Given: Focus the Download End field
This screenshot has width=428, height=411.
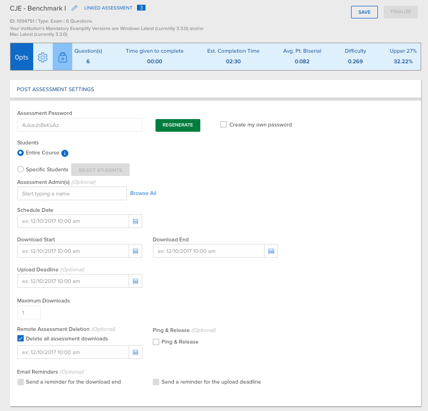Looking at the screenshot, I should point(209,251).
